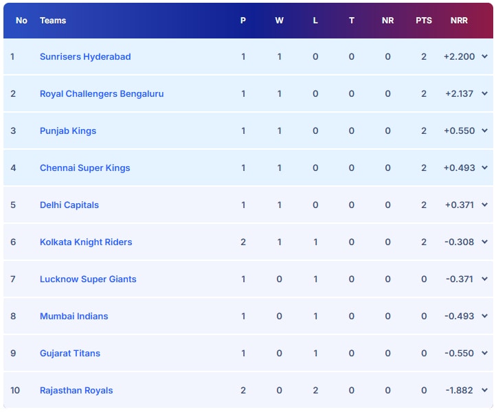The height and width of the screenshot is (412, 496).
Task: Click the Teams column header
Action: coord(53,21)
